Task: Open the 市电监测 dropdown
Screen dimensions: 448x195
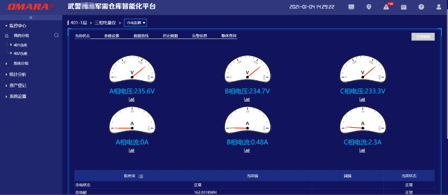Action: pos(135,23)
